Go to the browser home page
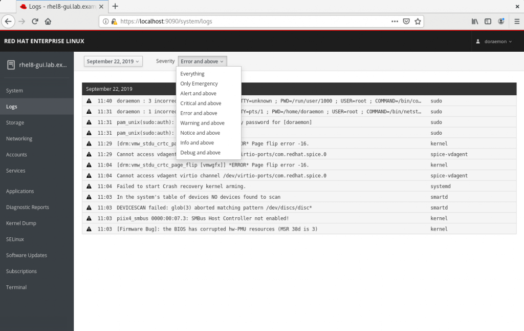This screenshot has height=331, width=524. click(48, 22)
